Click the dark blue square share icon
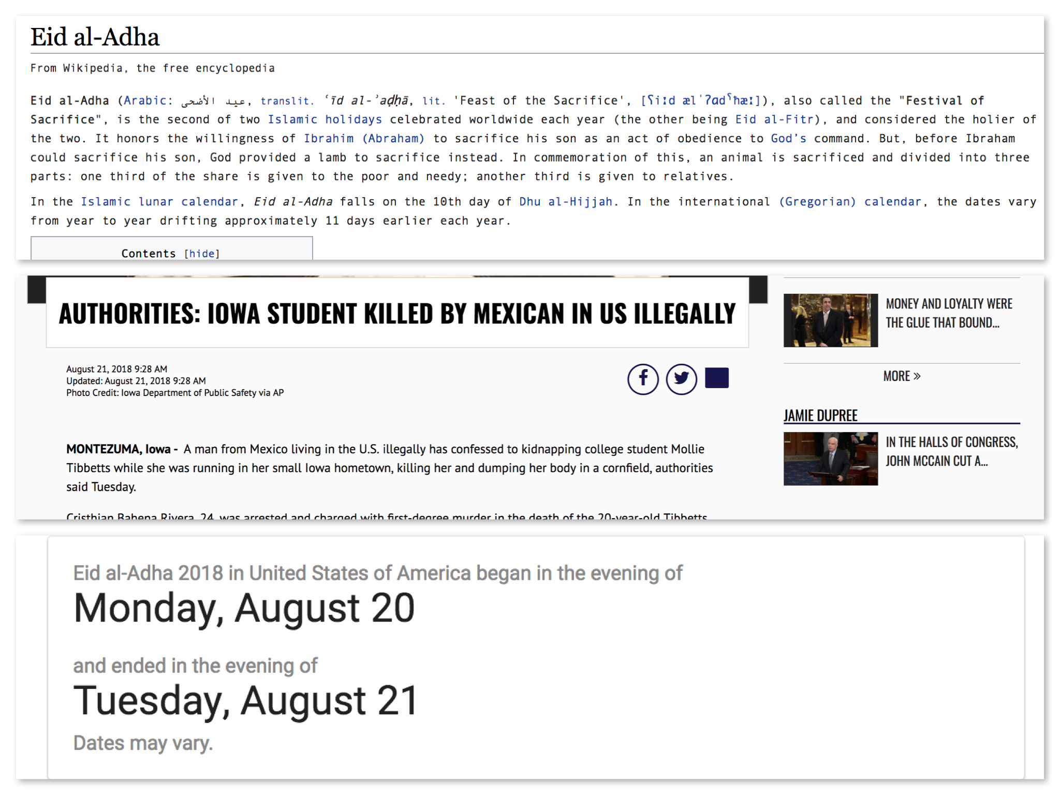This screenshot has height=795, width=1060. [717, 378]
